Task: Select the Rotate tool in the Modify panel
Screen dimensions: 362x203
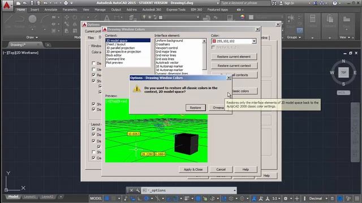Action: point(75,17)
